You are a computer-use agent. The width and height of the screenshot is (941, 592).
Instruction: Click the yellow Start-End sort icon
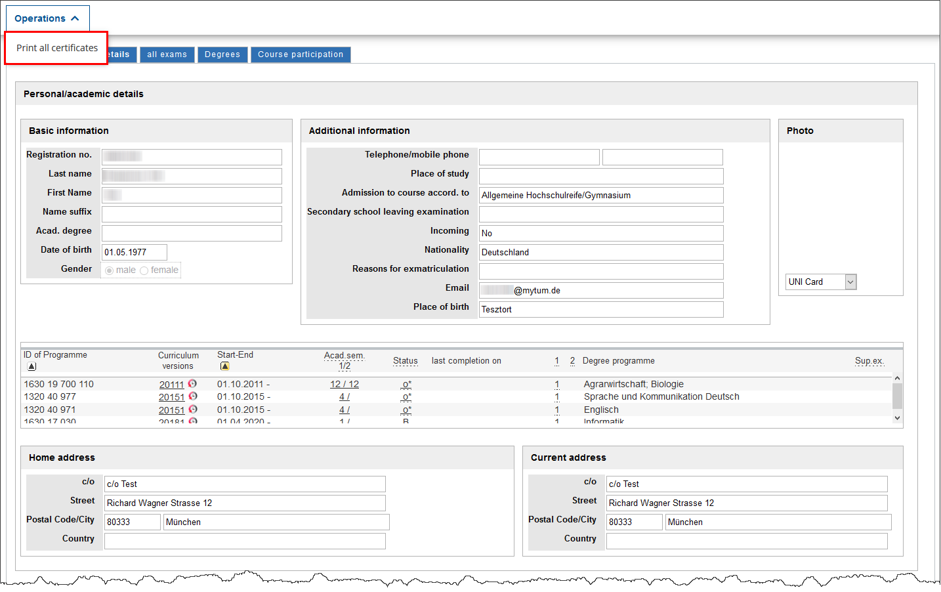pyautogui.click(x=224, y=366)
